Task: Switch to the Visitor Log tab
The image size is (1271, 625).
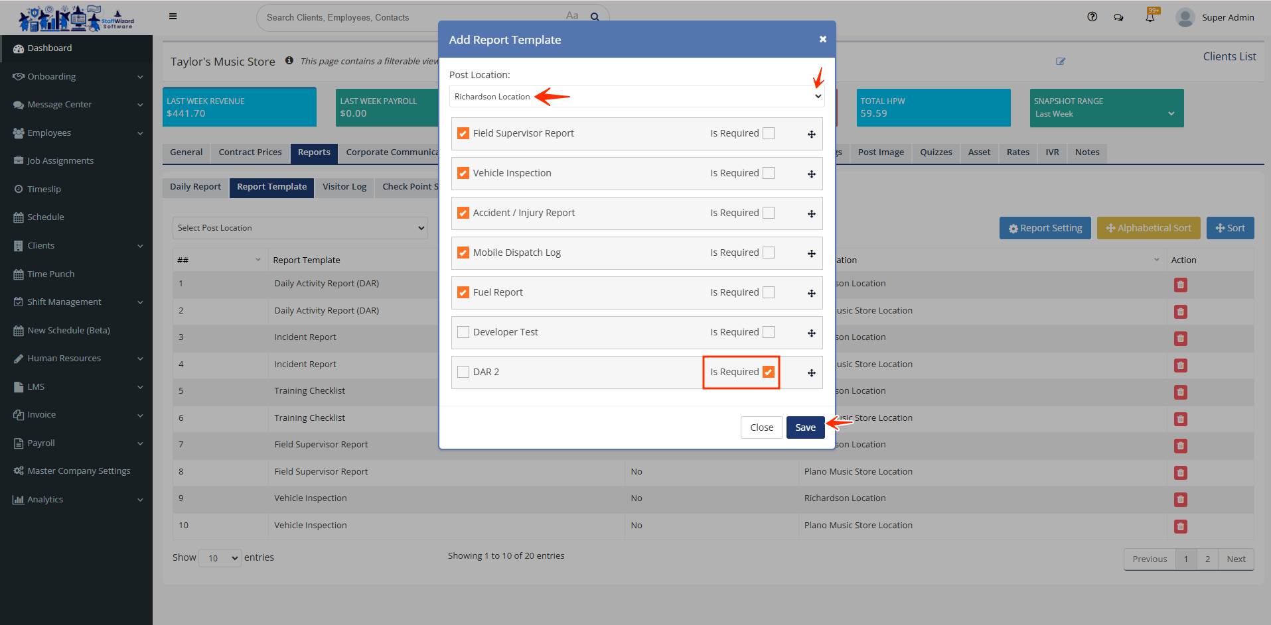Action: 344,187
